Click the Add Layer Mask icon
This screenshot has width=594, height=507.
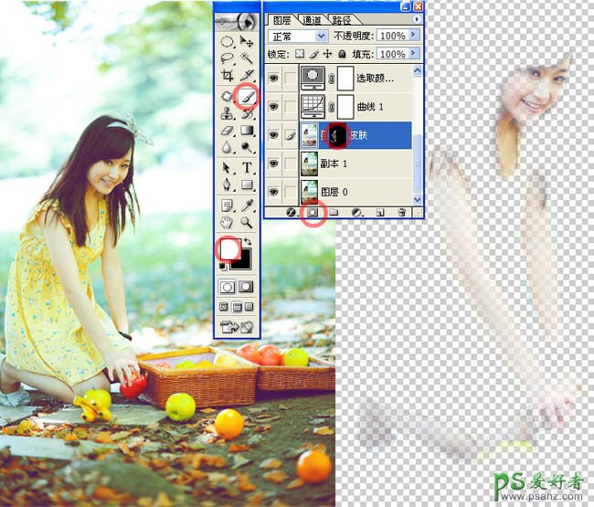tap(312, 211)
